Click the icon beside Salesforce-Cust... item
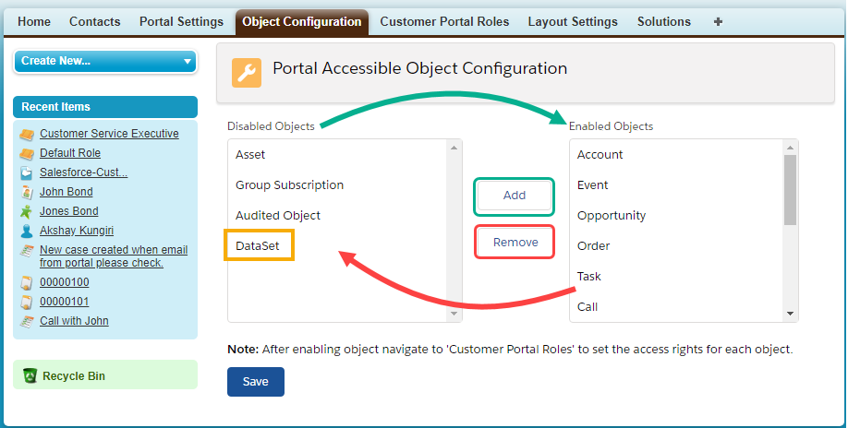 point(27,172)
